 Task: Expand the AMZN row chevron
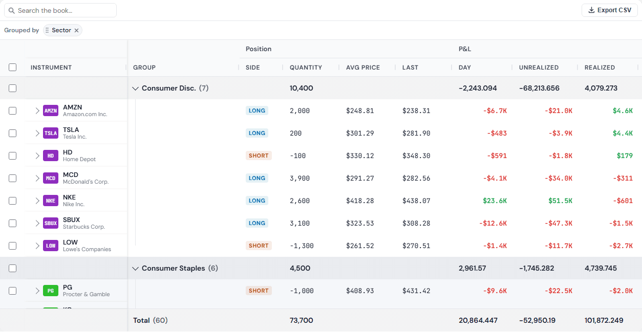(x=37, y=110)
